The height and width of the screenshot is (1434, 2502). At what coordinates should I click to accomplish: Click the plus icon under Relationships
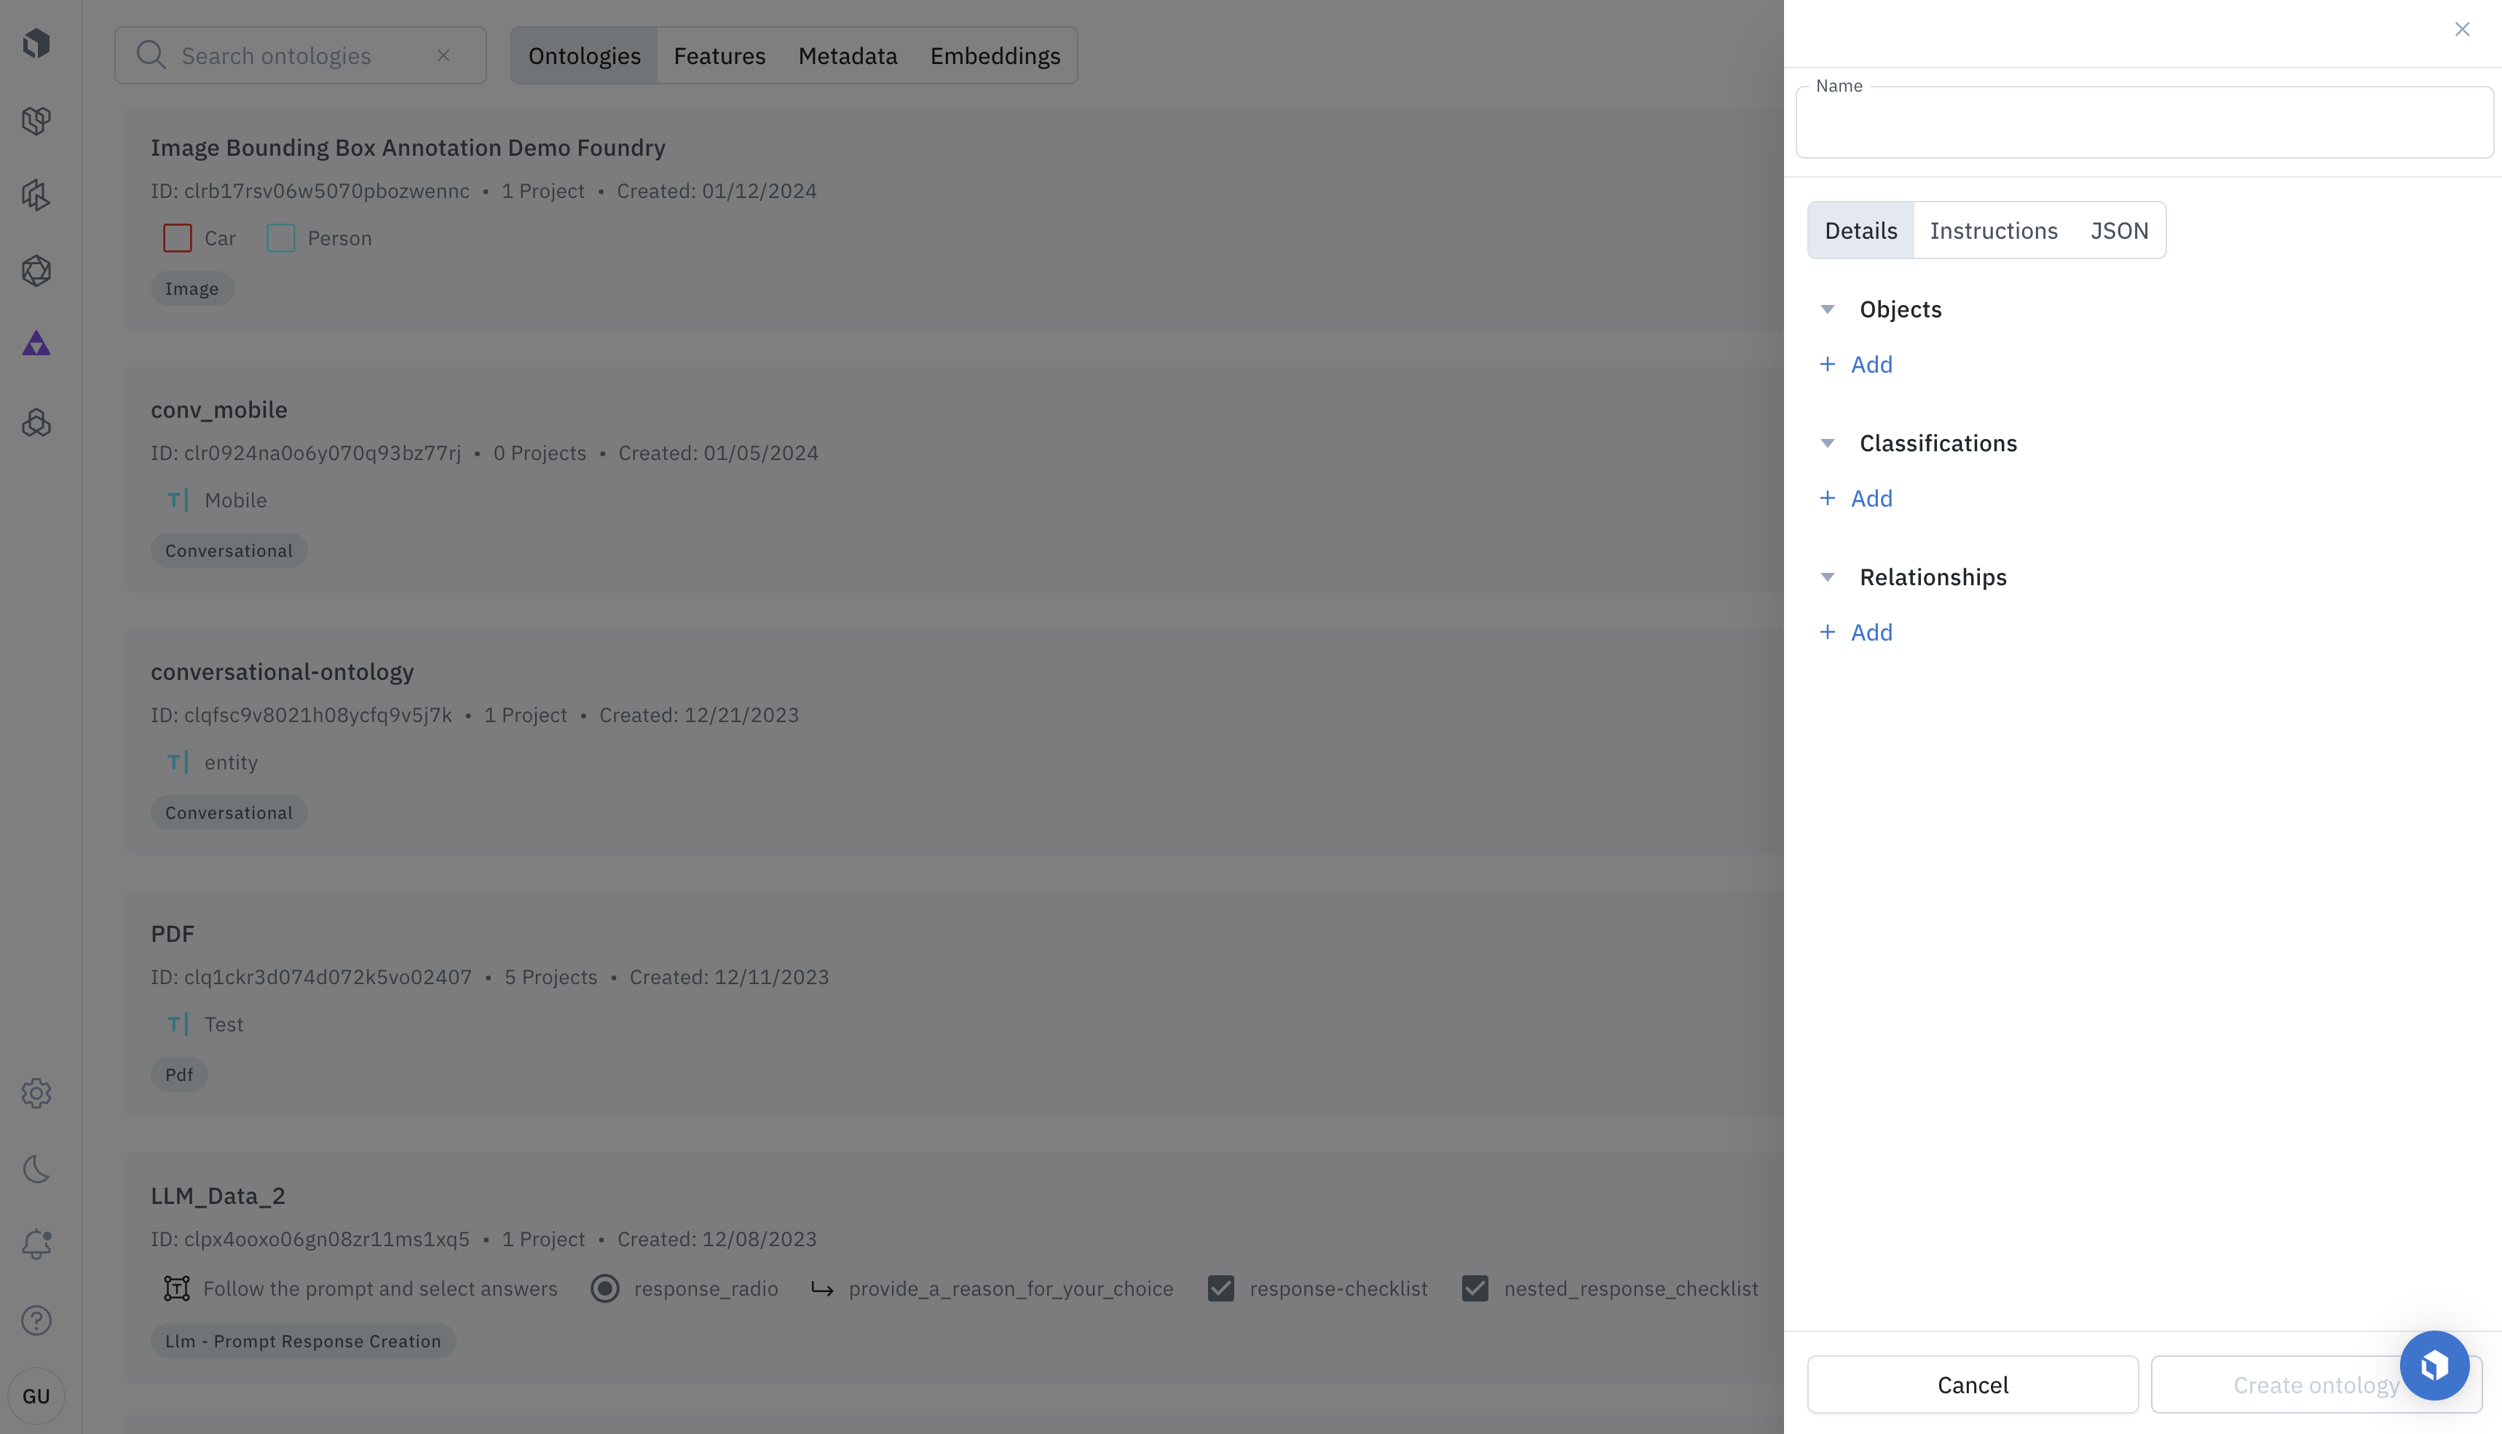(x=1827, y=633)
